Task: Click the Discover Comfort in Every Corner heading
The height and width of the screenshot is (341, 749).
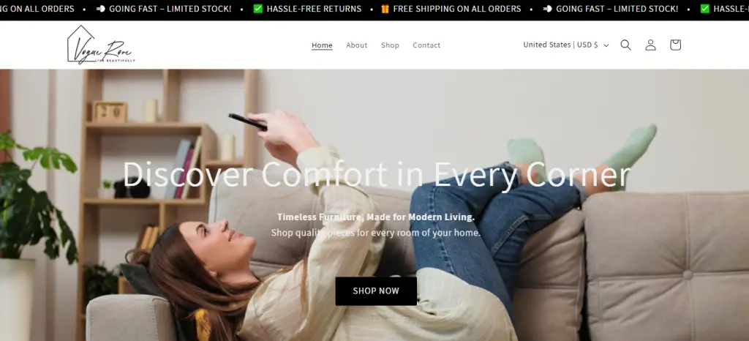Action: point(377,174)
